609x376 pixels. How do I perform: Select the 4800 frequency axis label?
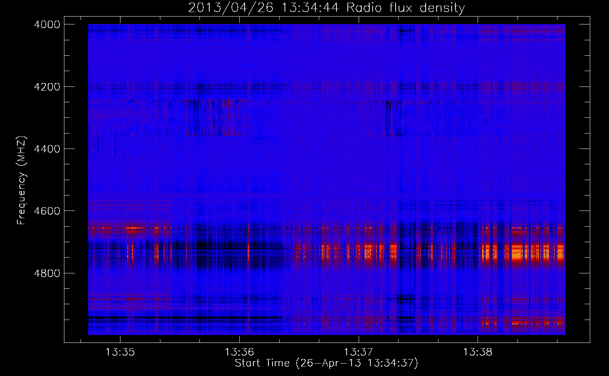(47, 273)
